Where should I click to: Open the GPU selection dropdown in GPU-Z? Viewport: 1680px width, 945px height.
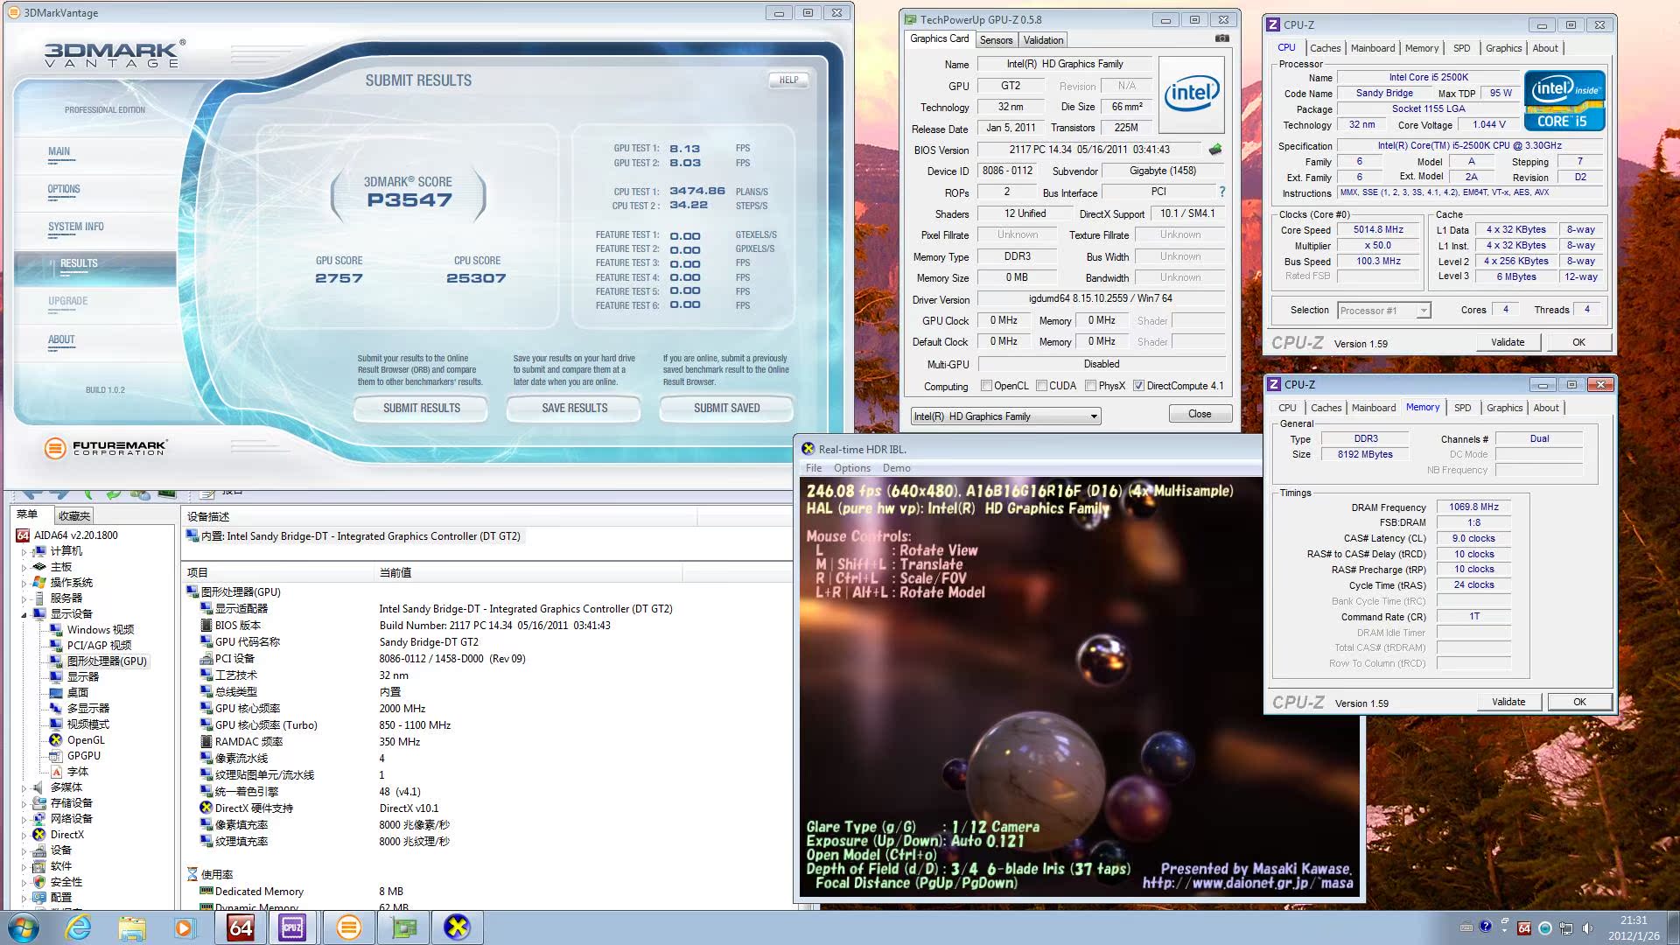point(1005,416)
